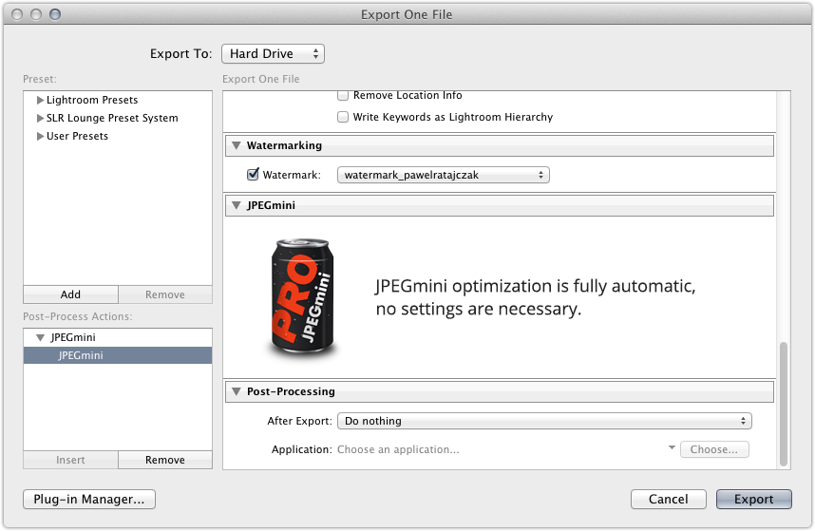Screen dimensions: 815x531
Task: Enable Write Keywords as Lightroom Hierarchy
Action: tap(343, 117)
